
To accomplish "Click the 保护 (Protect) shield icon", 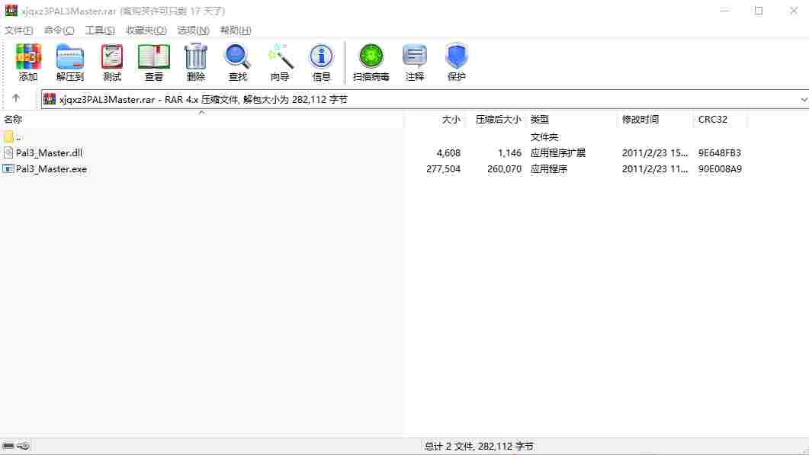I will click(456, 56).
